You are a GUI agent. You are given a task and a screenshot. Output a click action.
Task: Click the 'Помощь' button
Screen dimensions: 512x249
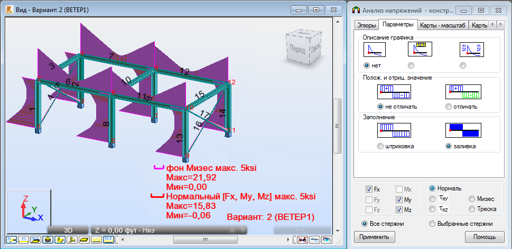(485, 237)
